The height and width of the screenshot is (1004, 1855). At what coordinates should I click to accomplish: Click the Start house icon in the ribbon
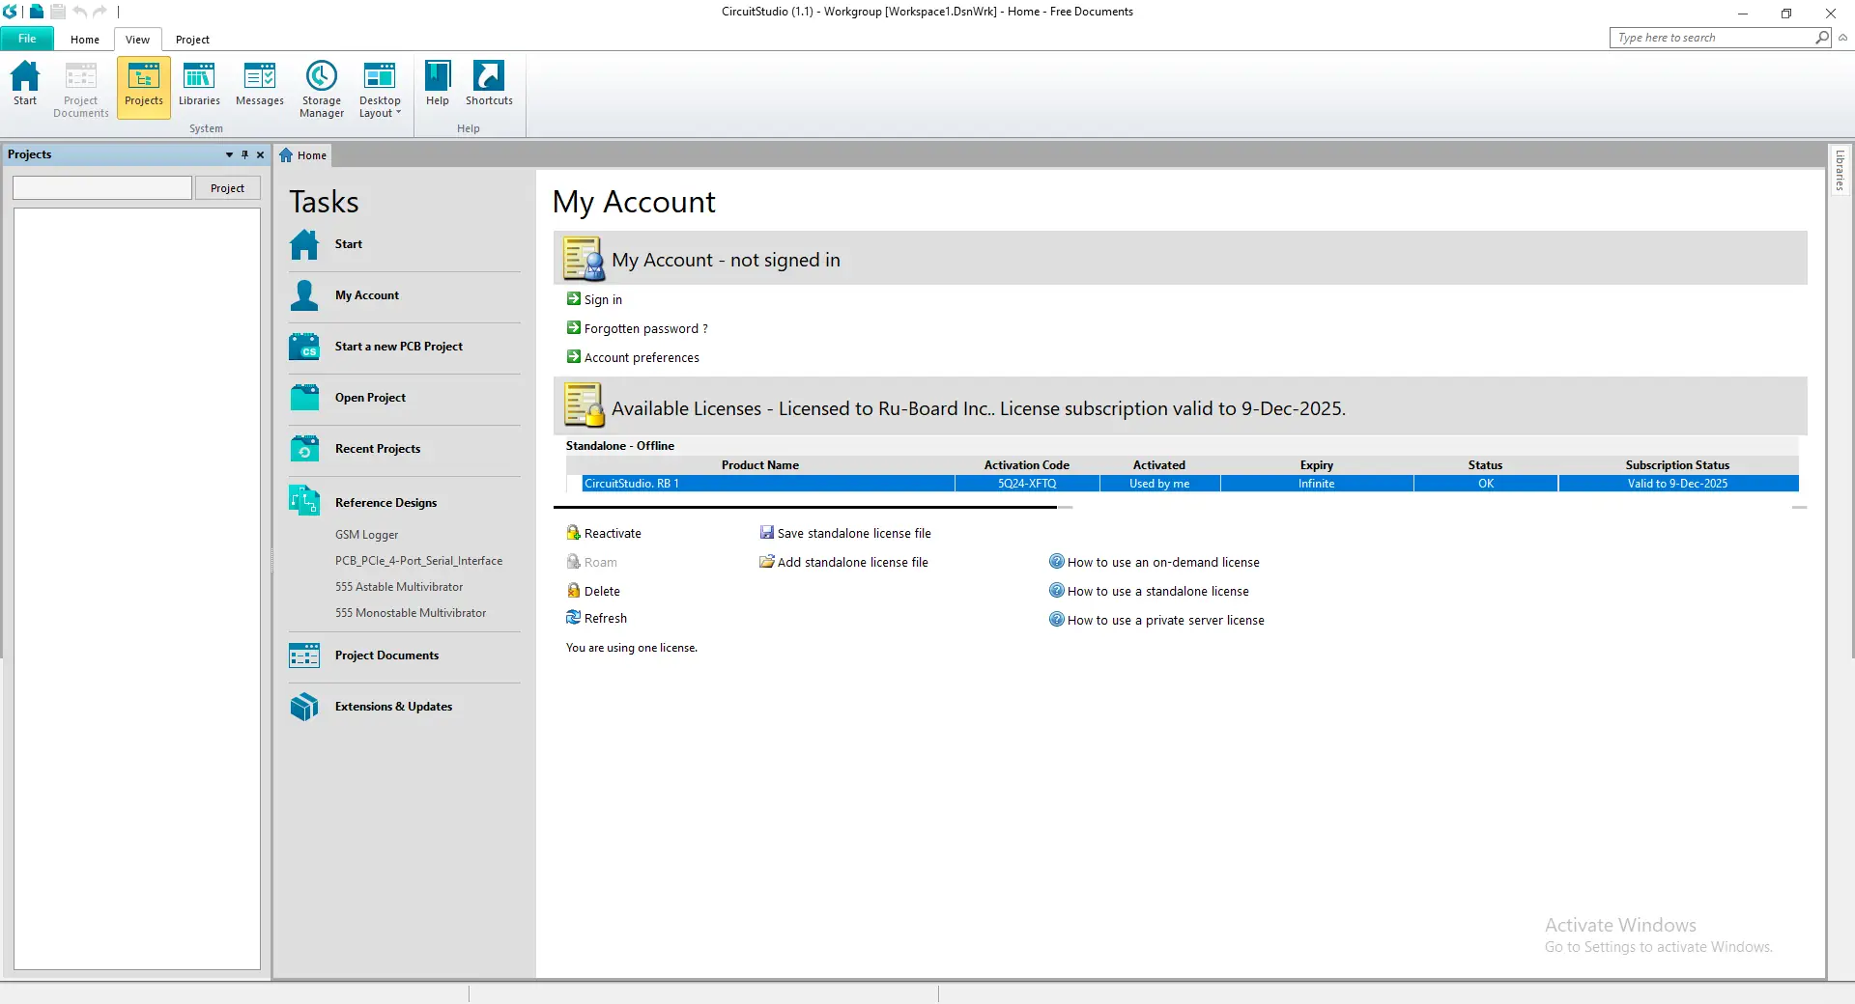pos(25,83)
